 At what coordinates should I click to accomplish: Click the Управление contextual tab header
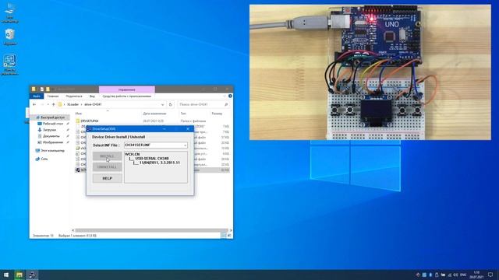126,89
